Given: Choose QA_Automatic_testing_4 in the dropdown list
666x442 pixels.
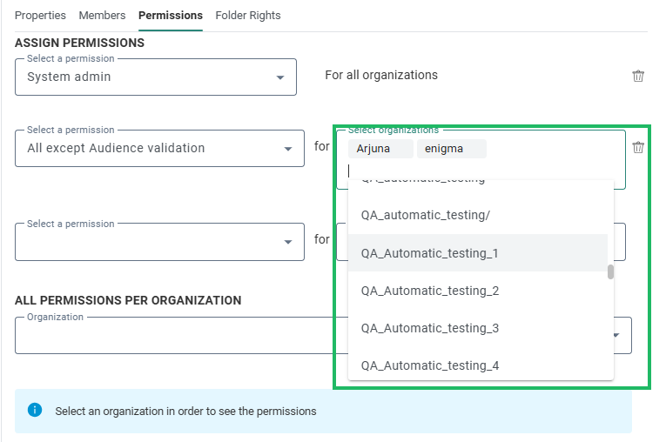Looking at the screenshot, I should [429, 365].
